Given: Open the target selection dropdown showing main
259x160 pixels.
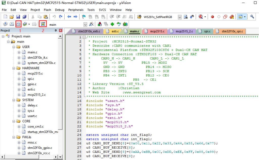Looking at the screenshot, I should point(85,24).
